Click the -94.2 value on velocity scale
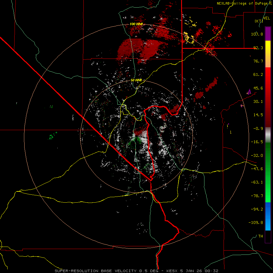The width and height of the screenshot is (273, 273). point(257,209)
